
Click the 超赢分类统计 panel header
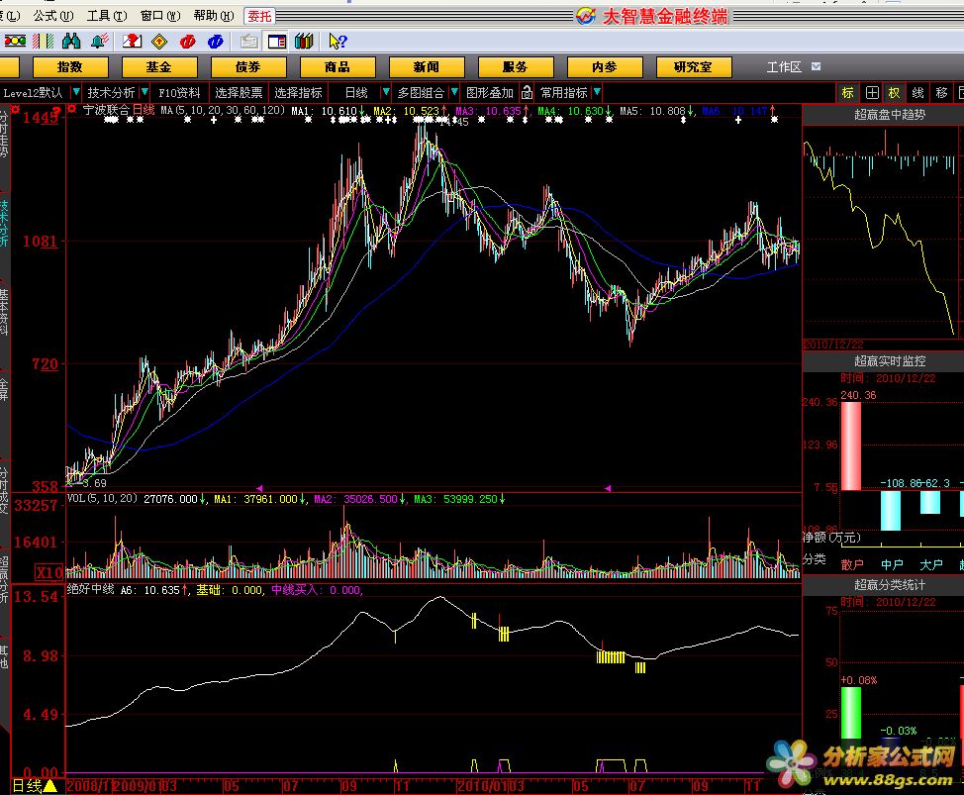coord(889,585)
